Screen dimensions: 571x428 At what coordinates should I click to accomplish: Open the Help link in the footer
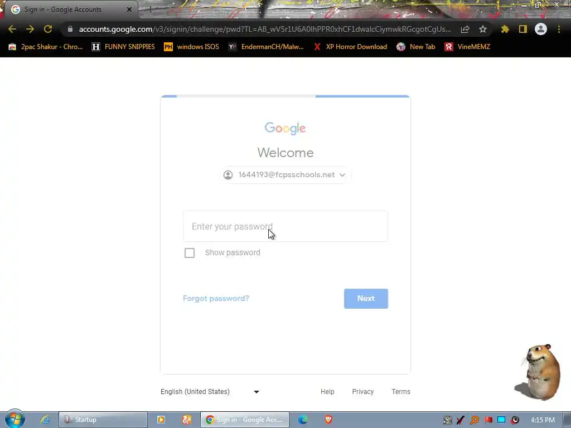(x=327, y=392)
